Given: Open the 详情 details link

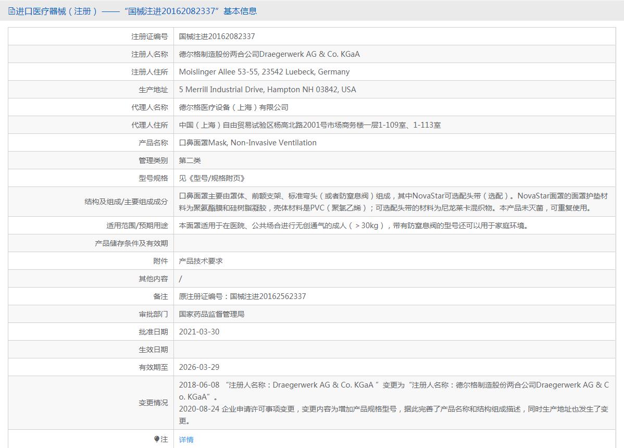Looking at the screenshot, I should (186, 439).
